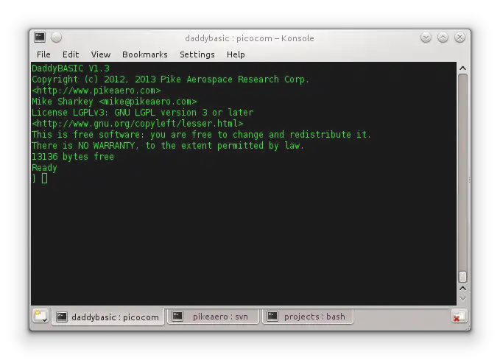The height and width of the screenshot is (360, 500).
Task: Minimize the Konsole window
Action: click(x=426, y=38)
